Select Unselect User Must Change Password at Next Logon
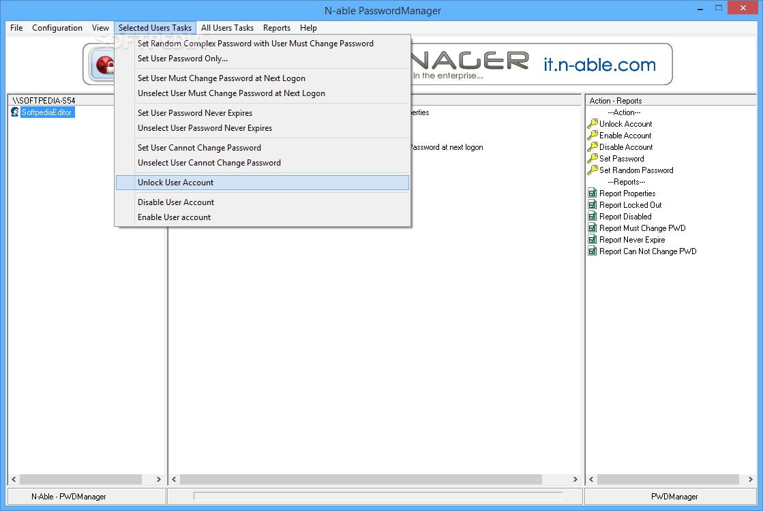This screenshot has height=511, width=763. [263, 93]
